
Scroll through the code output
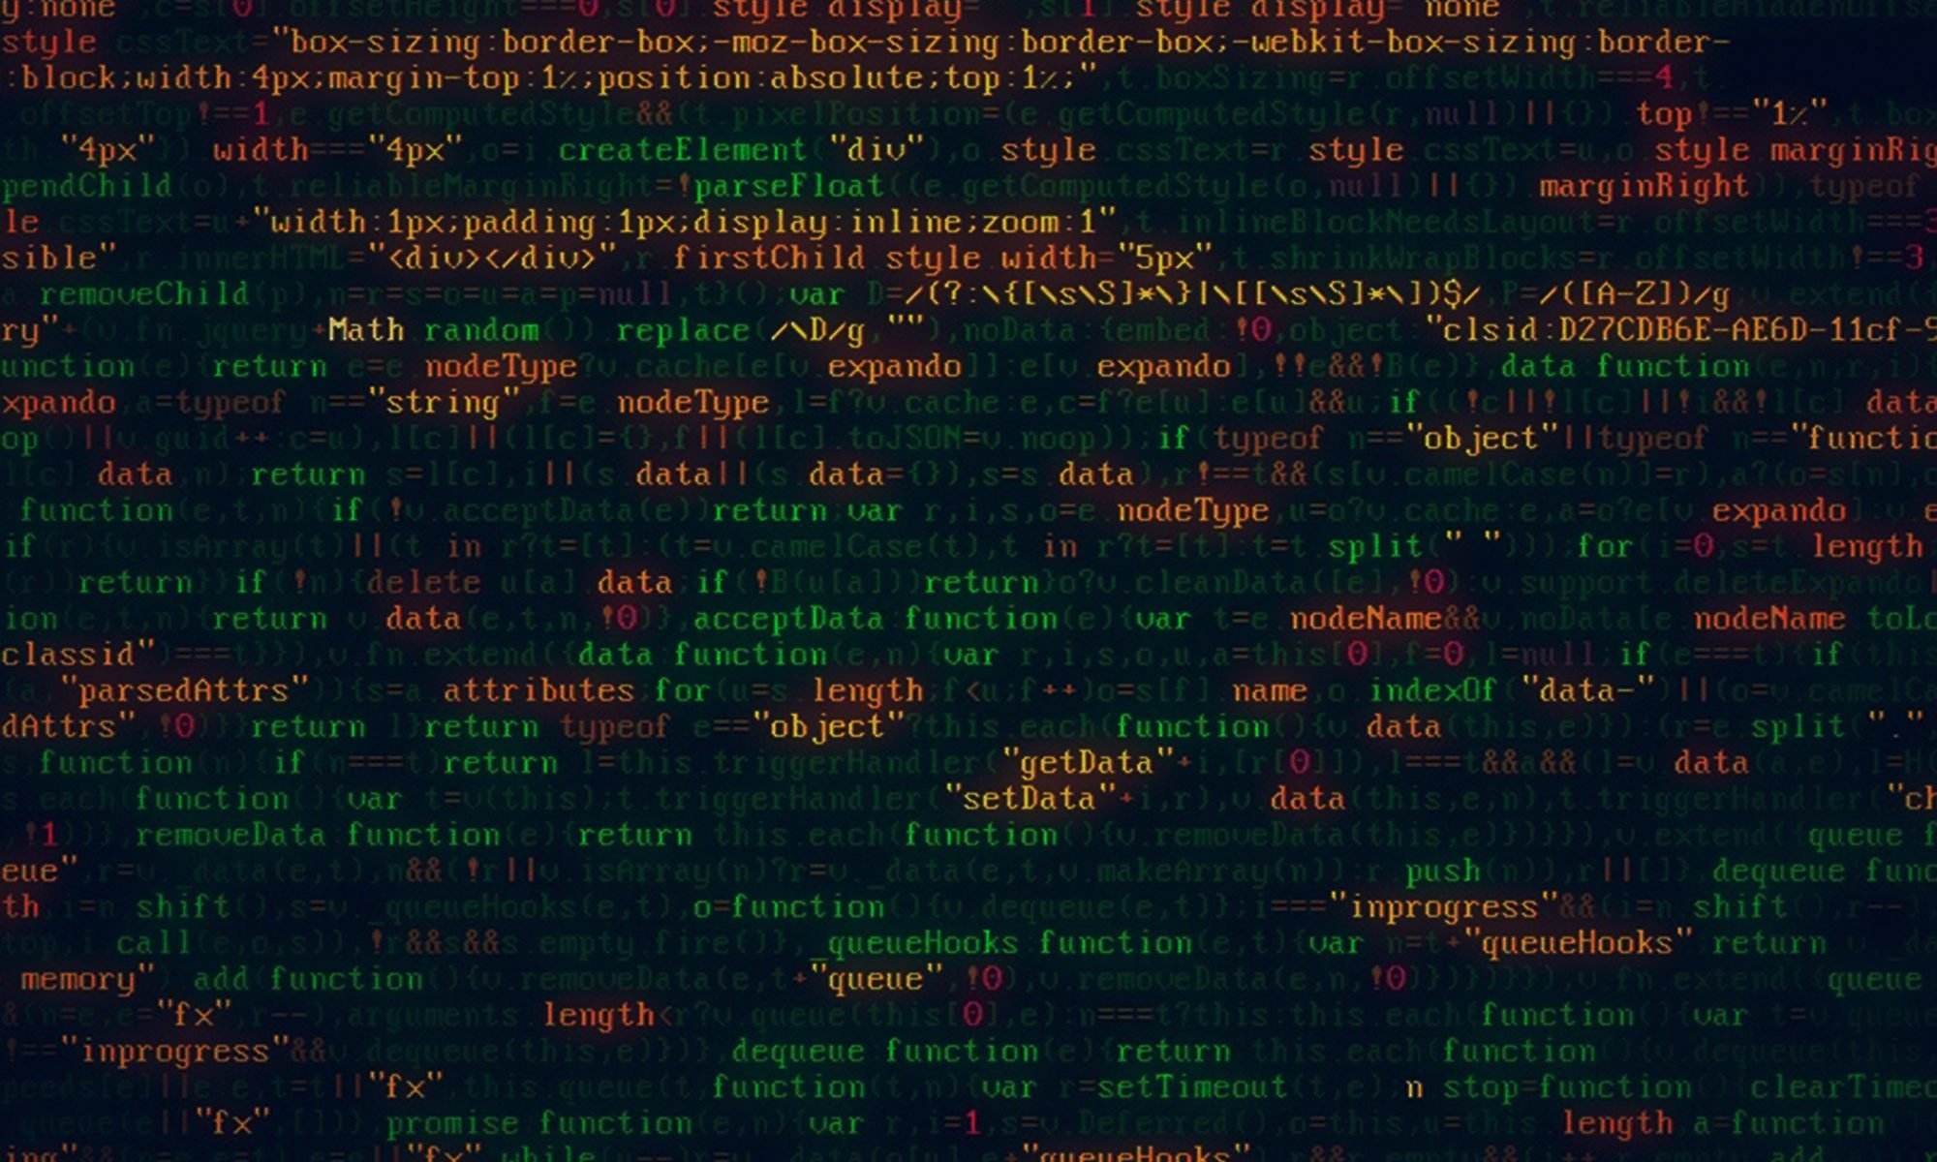pyautogui.click(x=968, y=581)
